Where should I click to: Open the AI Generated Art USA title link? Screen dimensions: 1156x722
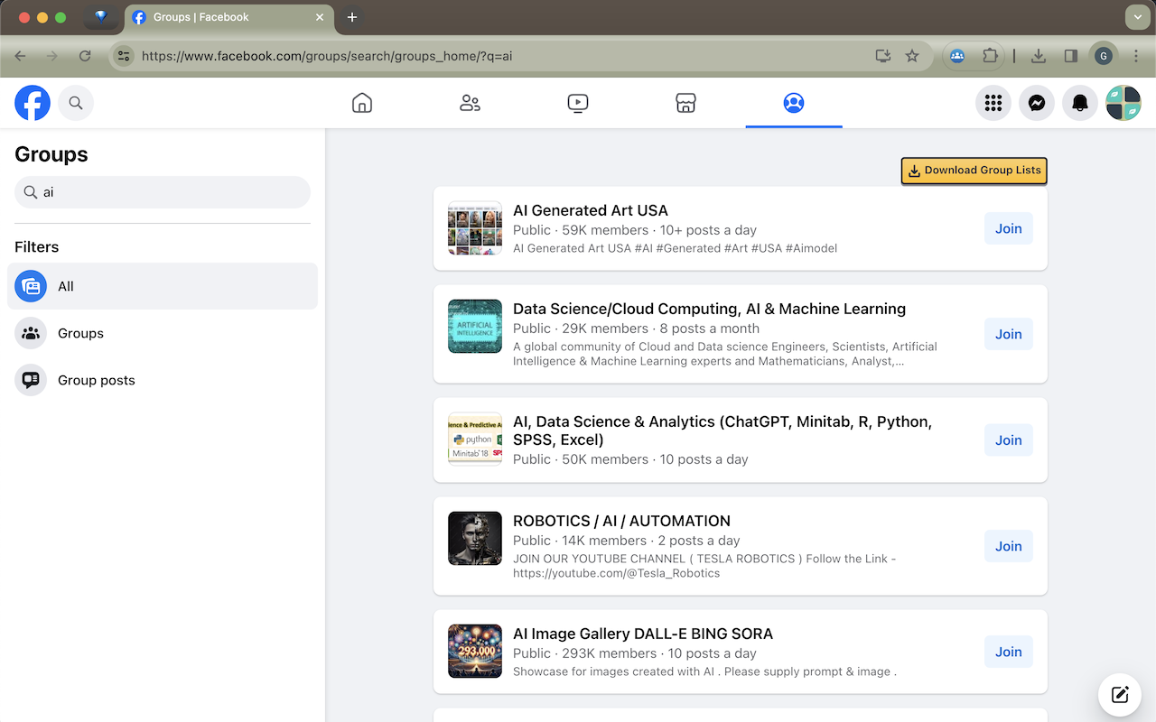(591, 210)
